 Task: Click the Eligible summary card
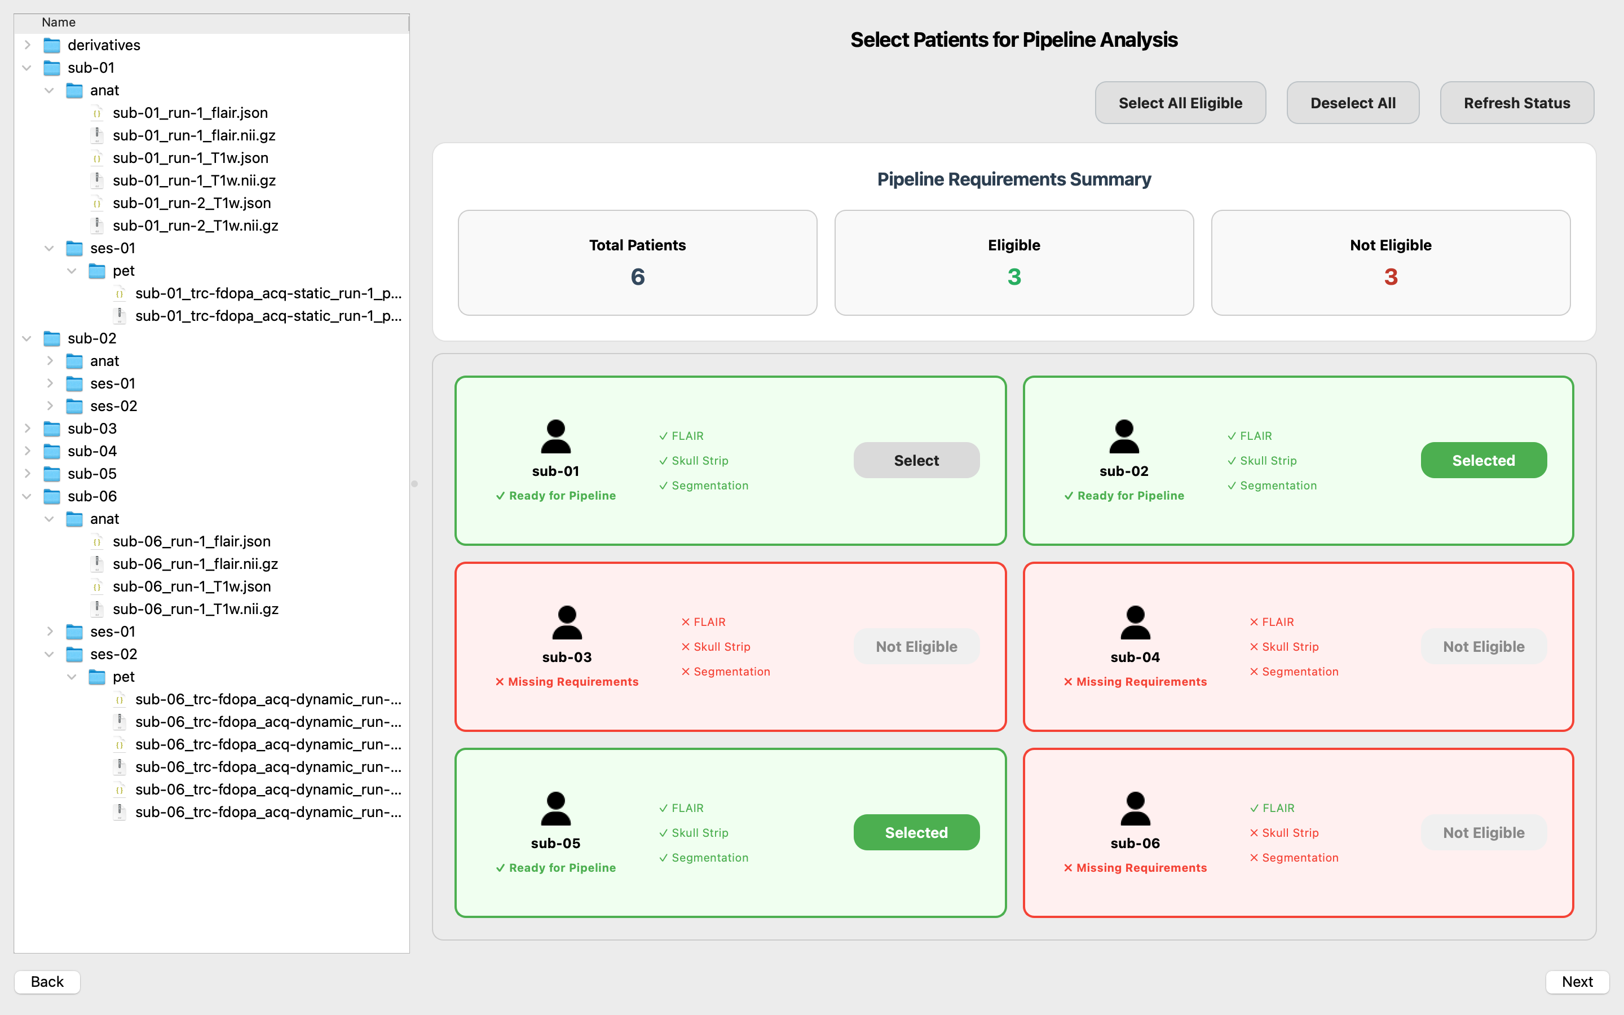(1013, 262)
